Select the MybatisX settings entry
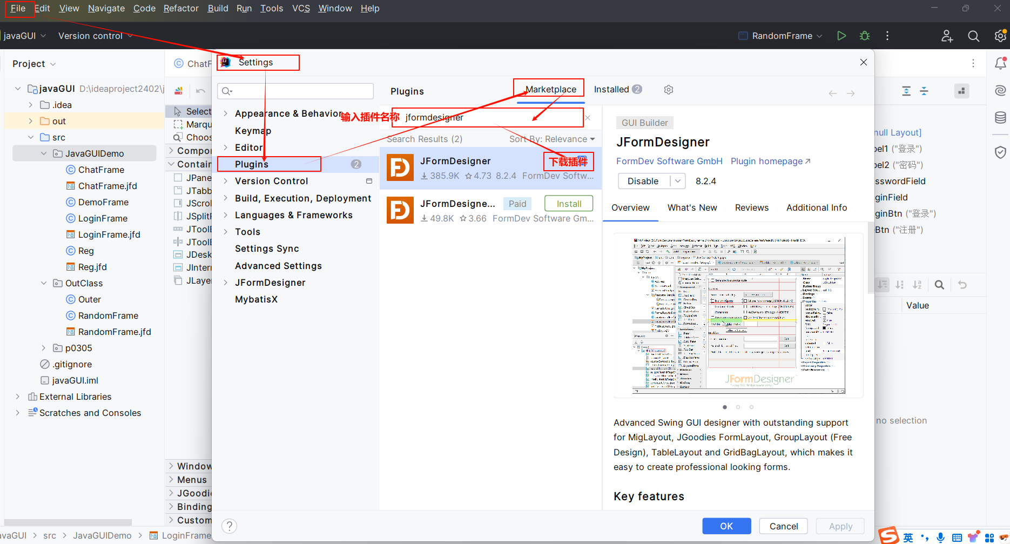Screen dimensions: 1010x544 (x=256, y=299)
